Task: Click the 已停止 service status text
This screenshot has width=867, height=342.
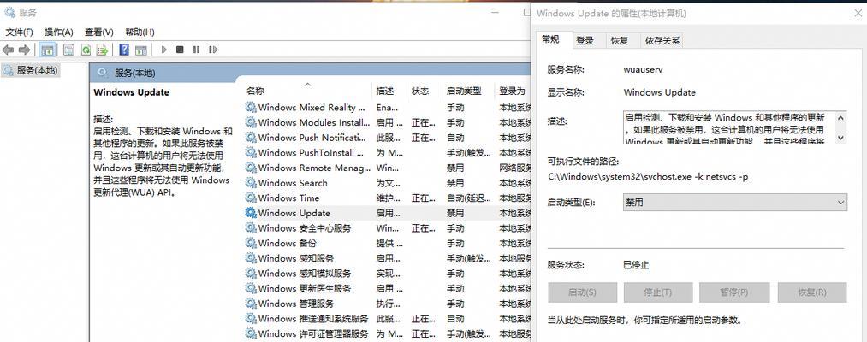Action: pyautogui.click(x=636, y=265)
